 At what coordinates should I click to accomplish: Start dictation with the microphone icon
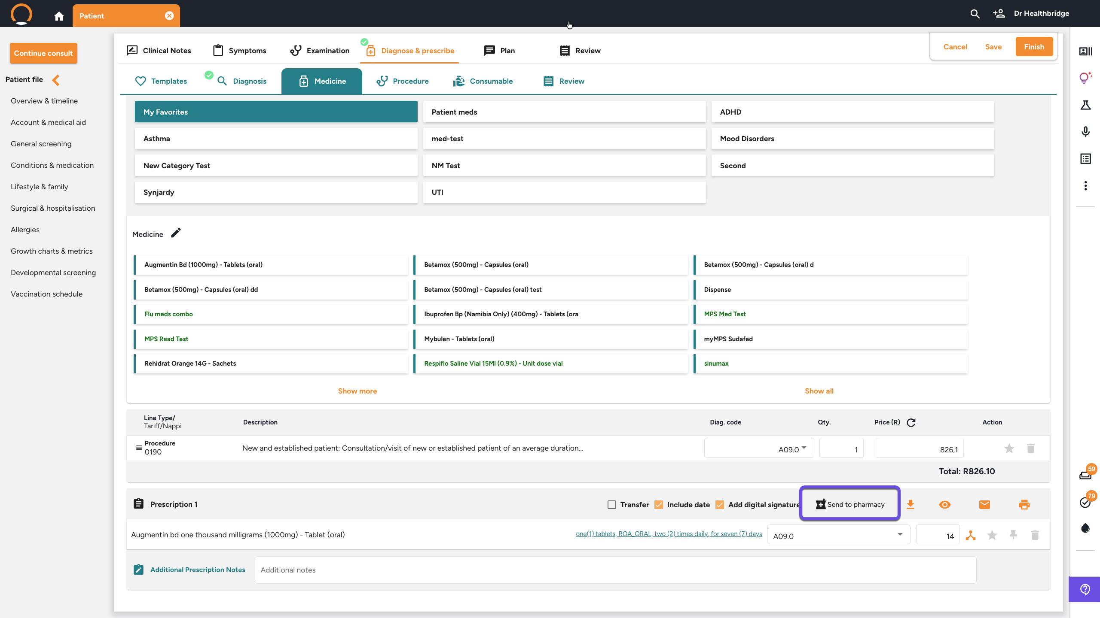(x=1085, y=132)
